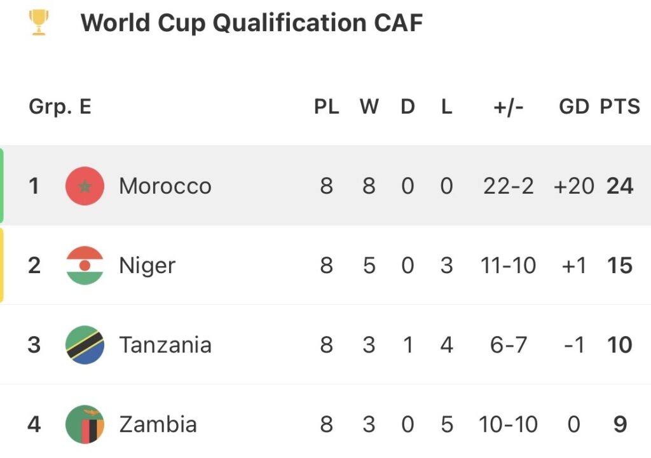Select the Morocco team name
This screenshot has height=458, width=651.
(165, 186)
